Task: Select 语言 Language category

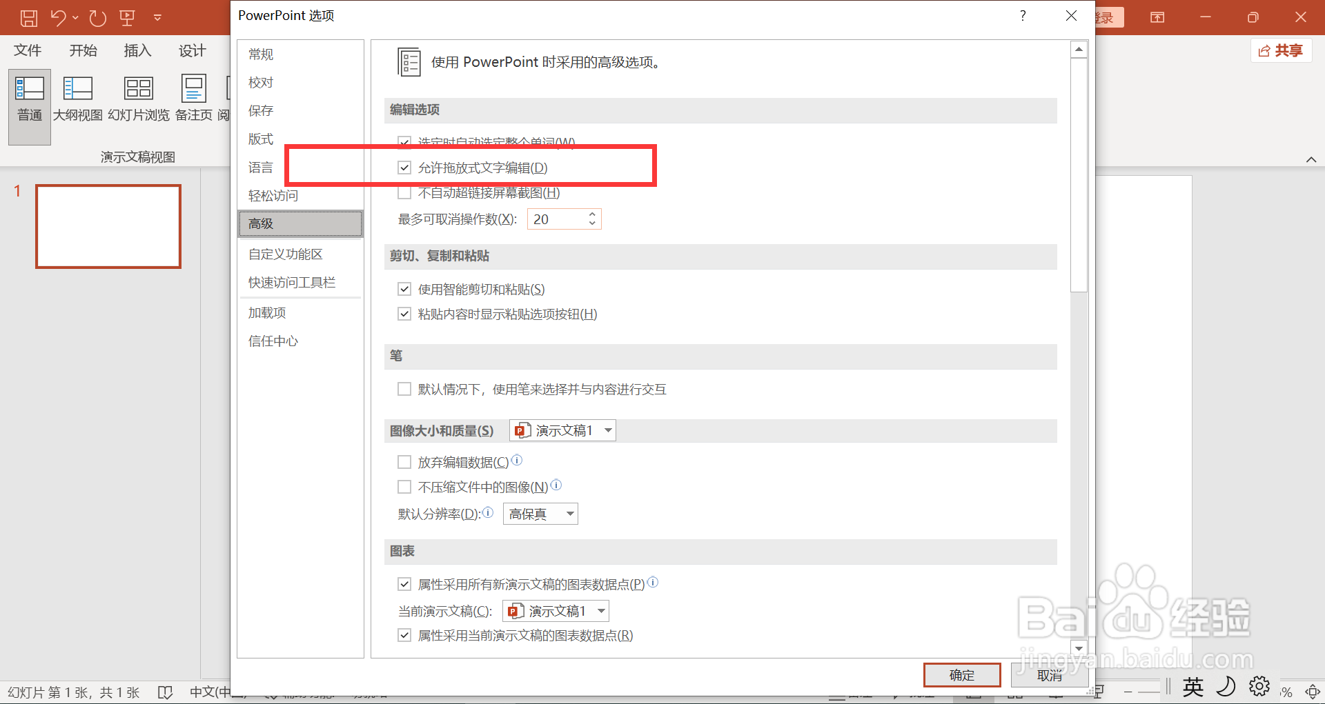Action: click(300, 167)
